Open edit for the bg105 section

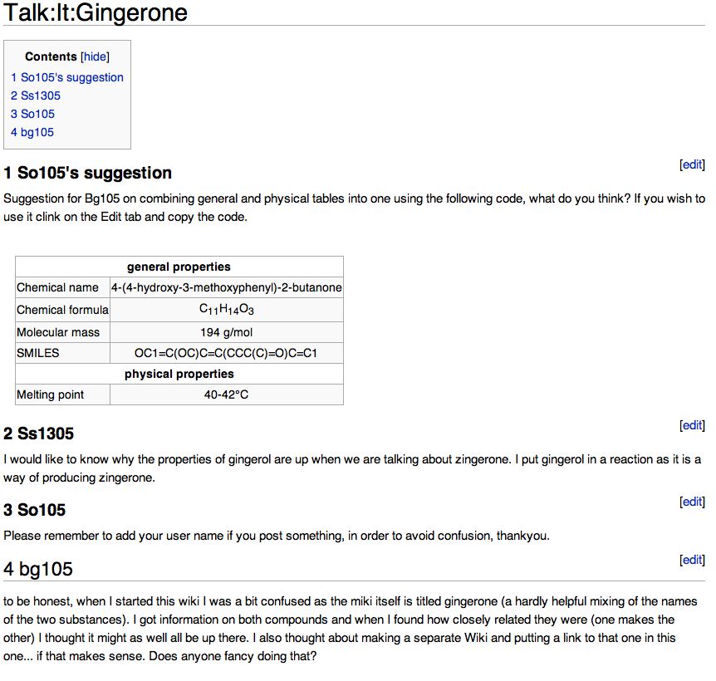(x=692, y=560)
